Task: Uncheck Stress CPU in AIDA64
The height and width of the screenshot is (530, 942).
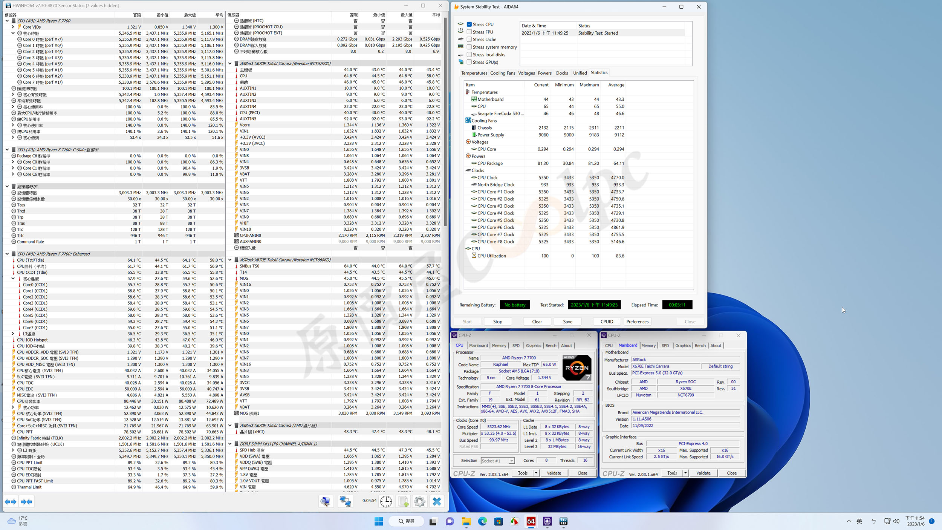Action: (x=469, y=25)
